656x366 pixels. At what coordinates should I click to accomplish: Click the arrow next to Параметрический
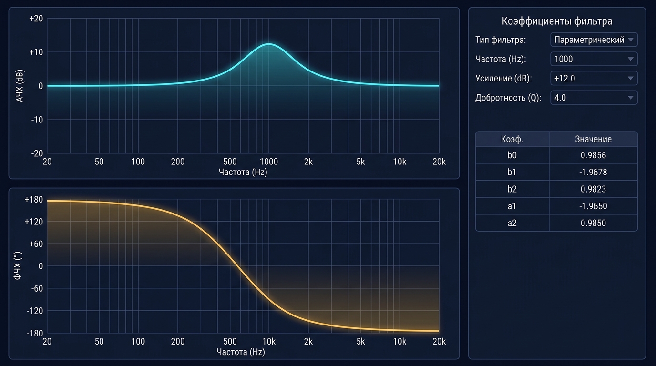click(631, 40)
